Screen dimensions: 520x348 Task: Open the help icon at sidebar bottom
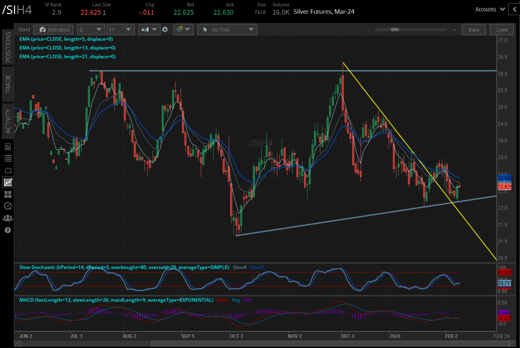8,230
